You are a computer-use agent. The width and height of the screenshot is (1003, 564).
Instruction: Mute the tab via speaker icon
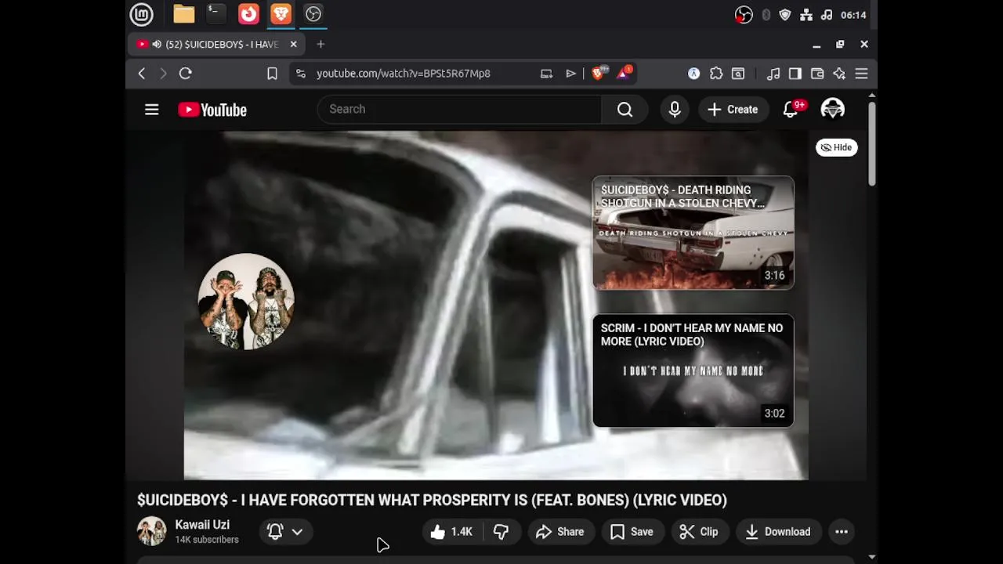157,45
